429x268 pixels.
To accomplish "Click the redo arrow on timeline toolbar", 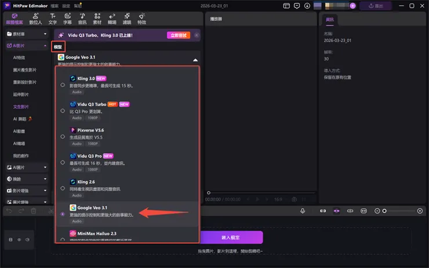I will tap(21, 211).
